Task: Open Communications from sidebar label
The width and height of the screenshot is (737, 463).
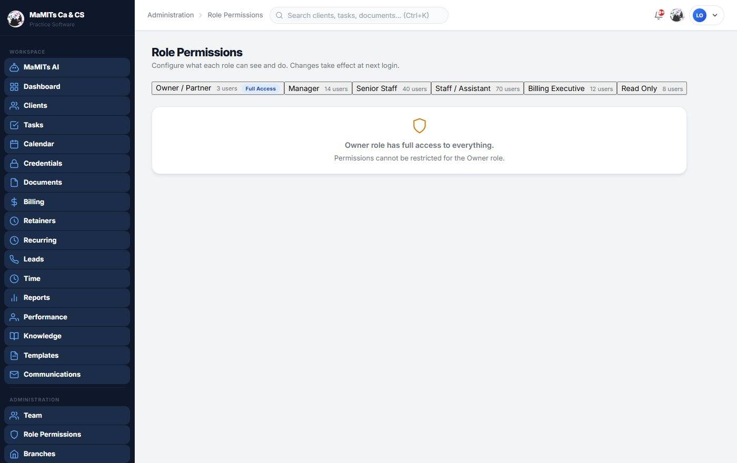Action: point(52,375)
